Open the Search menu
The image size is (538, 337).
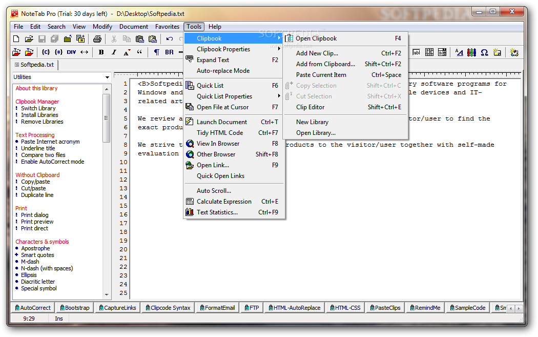pos(56,27)
